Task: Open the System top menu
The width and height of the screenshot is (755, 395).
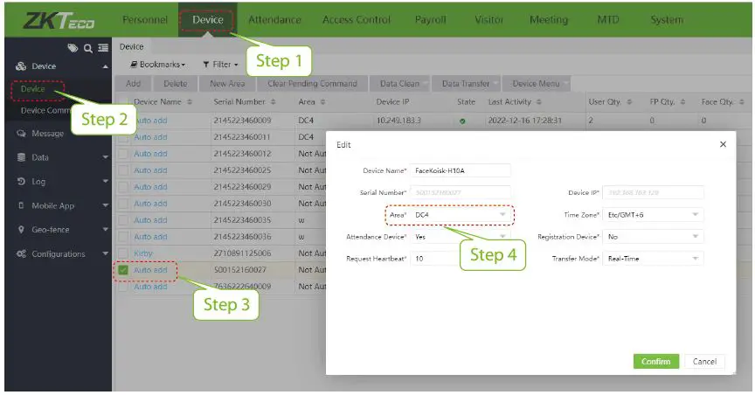Action: 667,20
